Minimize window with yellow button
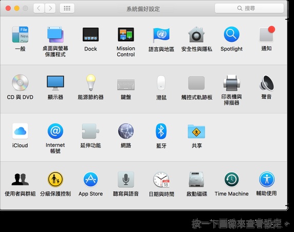This screenshot has width=294, height=232. [17, 8]
